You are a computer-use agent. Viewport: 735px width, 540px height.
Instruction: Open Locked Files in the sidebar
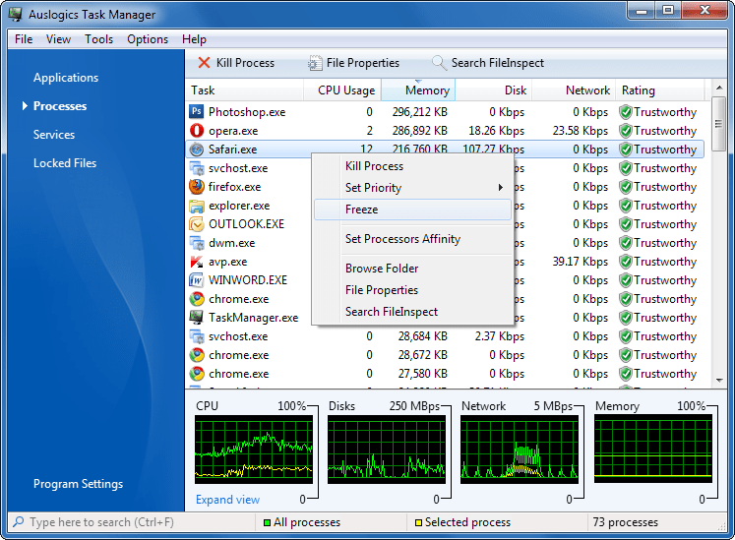(65, 163)
